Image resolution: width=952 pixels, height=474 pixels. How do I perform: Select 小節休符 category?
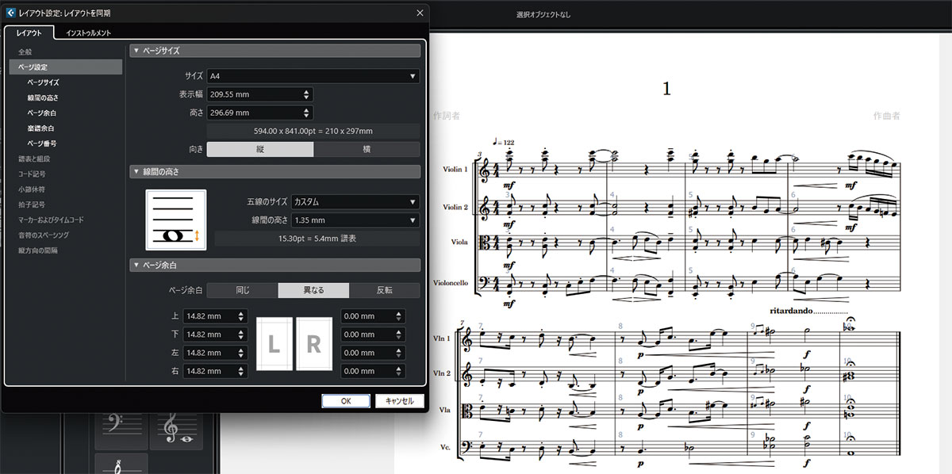click(x=32, y=189)
